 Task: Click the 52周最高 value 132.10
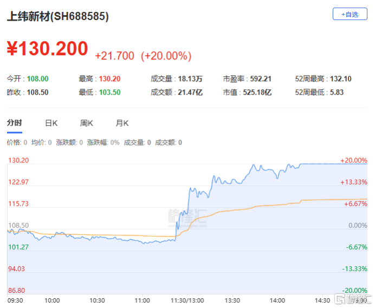(338, 79)
